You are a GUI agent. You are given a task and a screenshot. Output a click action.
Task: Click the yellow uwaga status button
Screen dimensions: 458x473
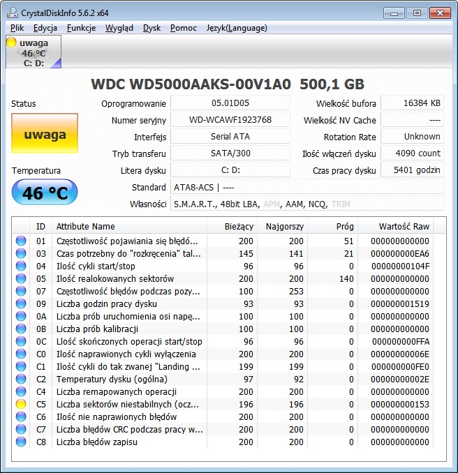(x=45, y=133)
